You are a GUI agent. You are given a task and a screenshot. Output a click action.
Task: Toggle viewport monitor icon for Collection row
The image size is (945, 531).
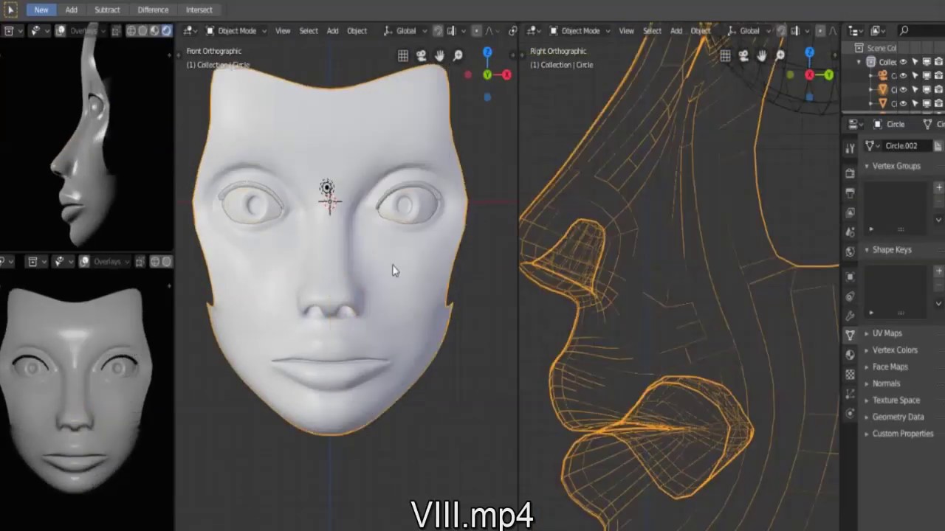coord(927,62)
